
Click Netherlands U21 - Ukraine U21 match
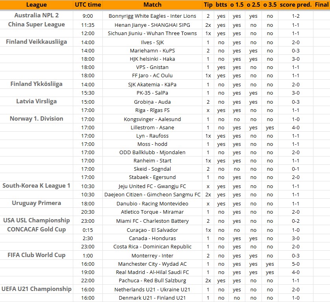pyautogui.click(x=152, y=289)
